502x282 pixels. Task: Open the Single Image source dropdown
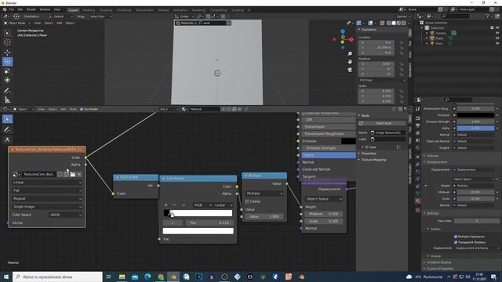(47, 207)
